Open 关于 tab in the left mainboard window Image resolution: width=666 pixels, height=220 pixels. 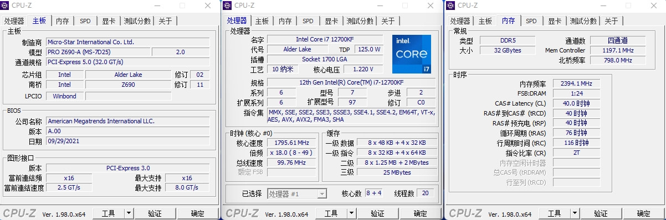pos(165,21)
